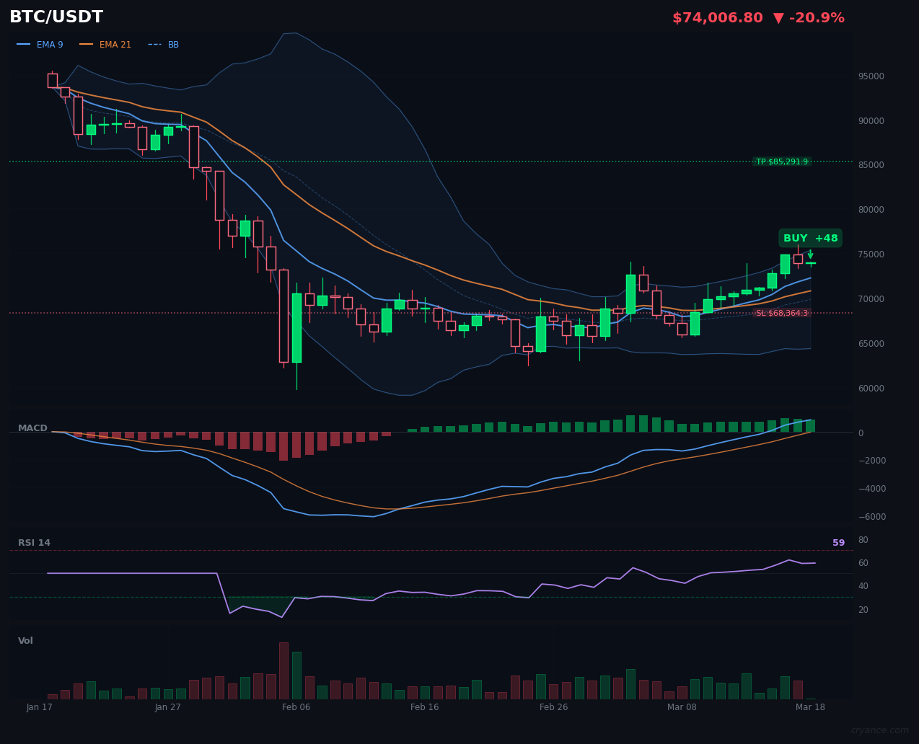This screenshot has height=744, width=919.
Task: Click the green buy-signal entry arrow icon
Action: 811,254
